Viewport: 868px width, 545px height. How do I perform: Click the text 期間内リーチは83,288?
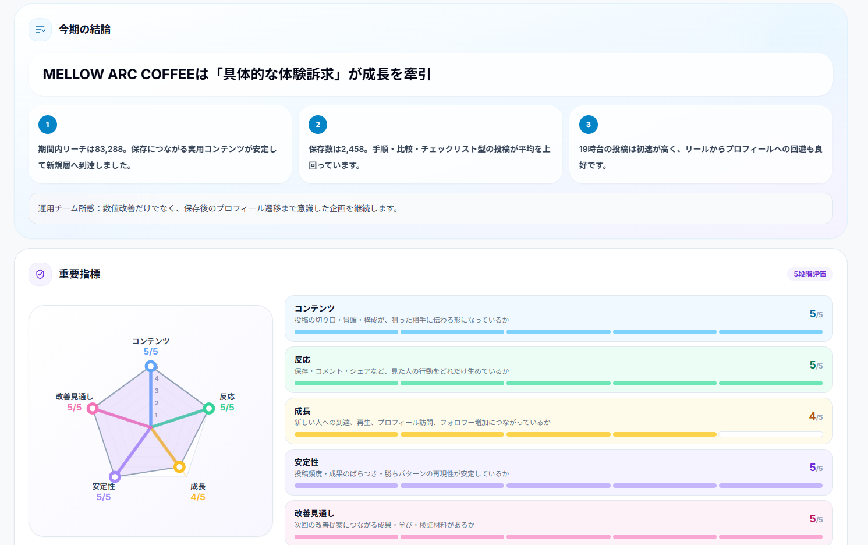(x=81, y=149)
